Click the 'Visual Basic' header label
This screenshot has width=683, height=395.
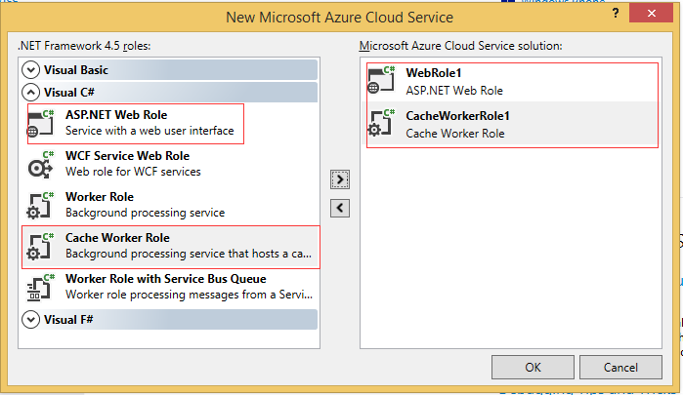click(x=76, y=70)
